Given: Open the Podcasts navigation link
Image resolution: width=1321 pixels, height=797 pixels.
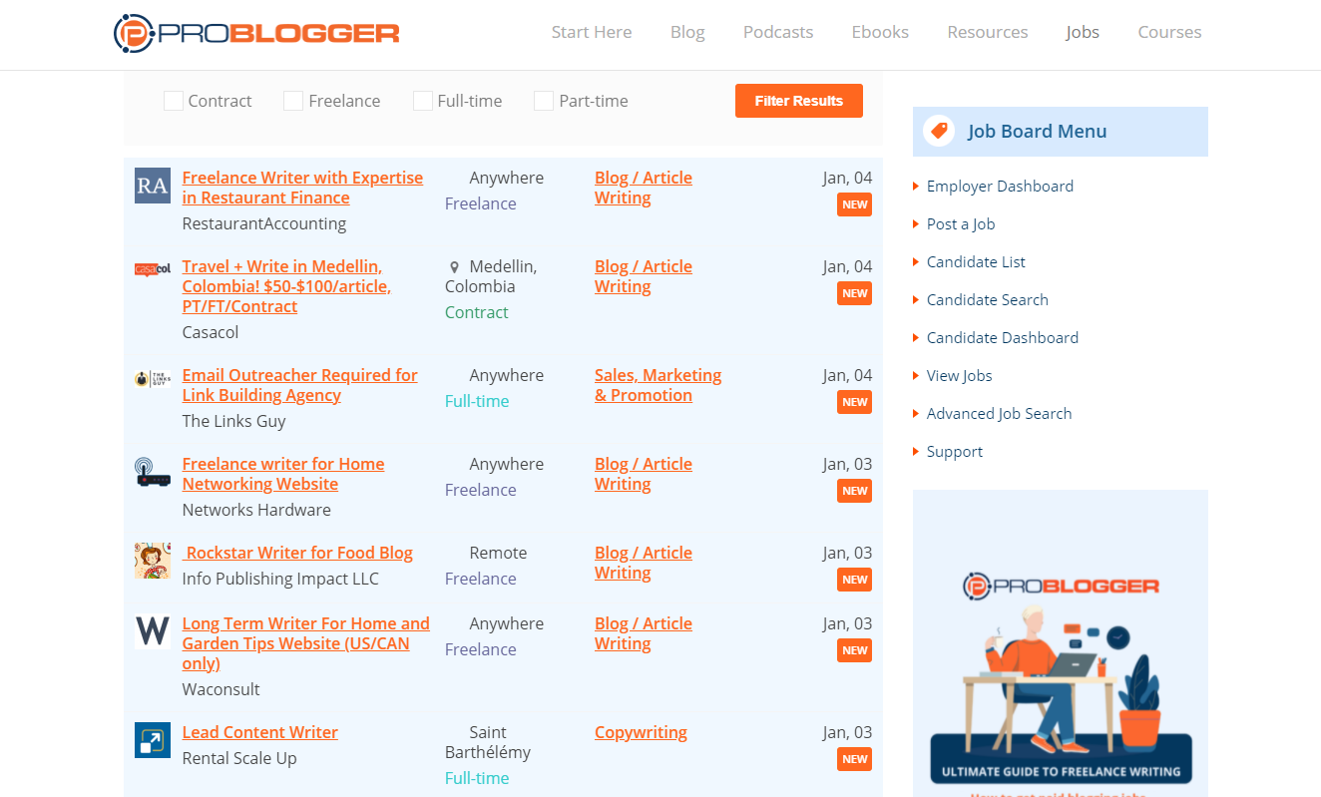Looking at the screenshot, I should pos(778,32).
